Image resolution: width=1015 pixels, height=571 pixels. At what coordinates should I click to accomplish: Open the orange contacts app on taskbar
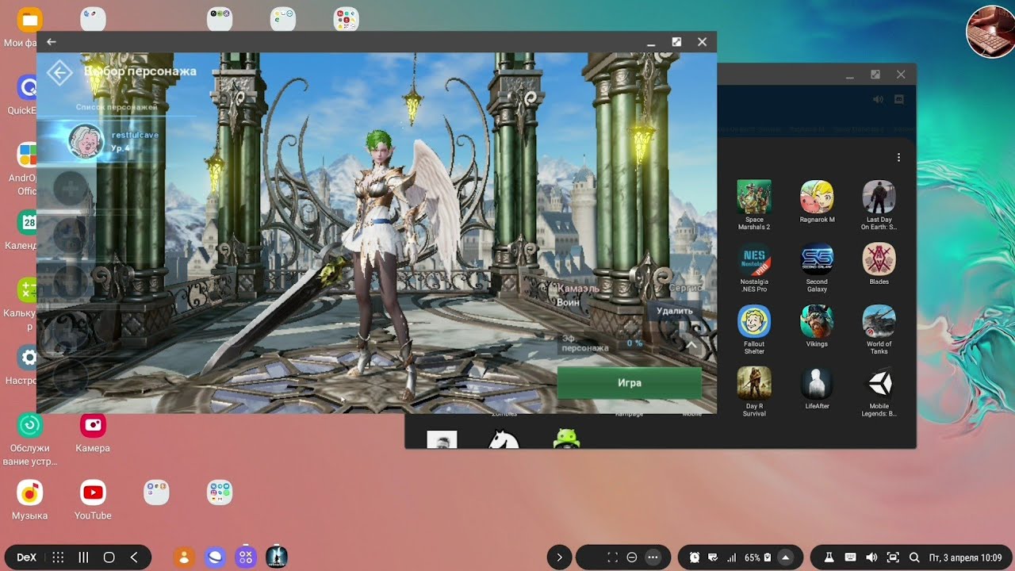coord(184,557)
